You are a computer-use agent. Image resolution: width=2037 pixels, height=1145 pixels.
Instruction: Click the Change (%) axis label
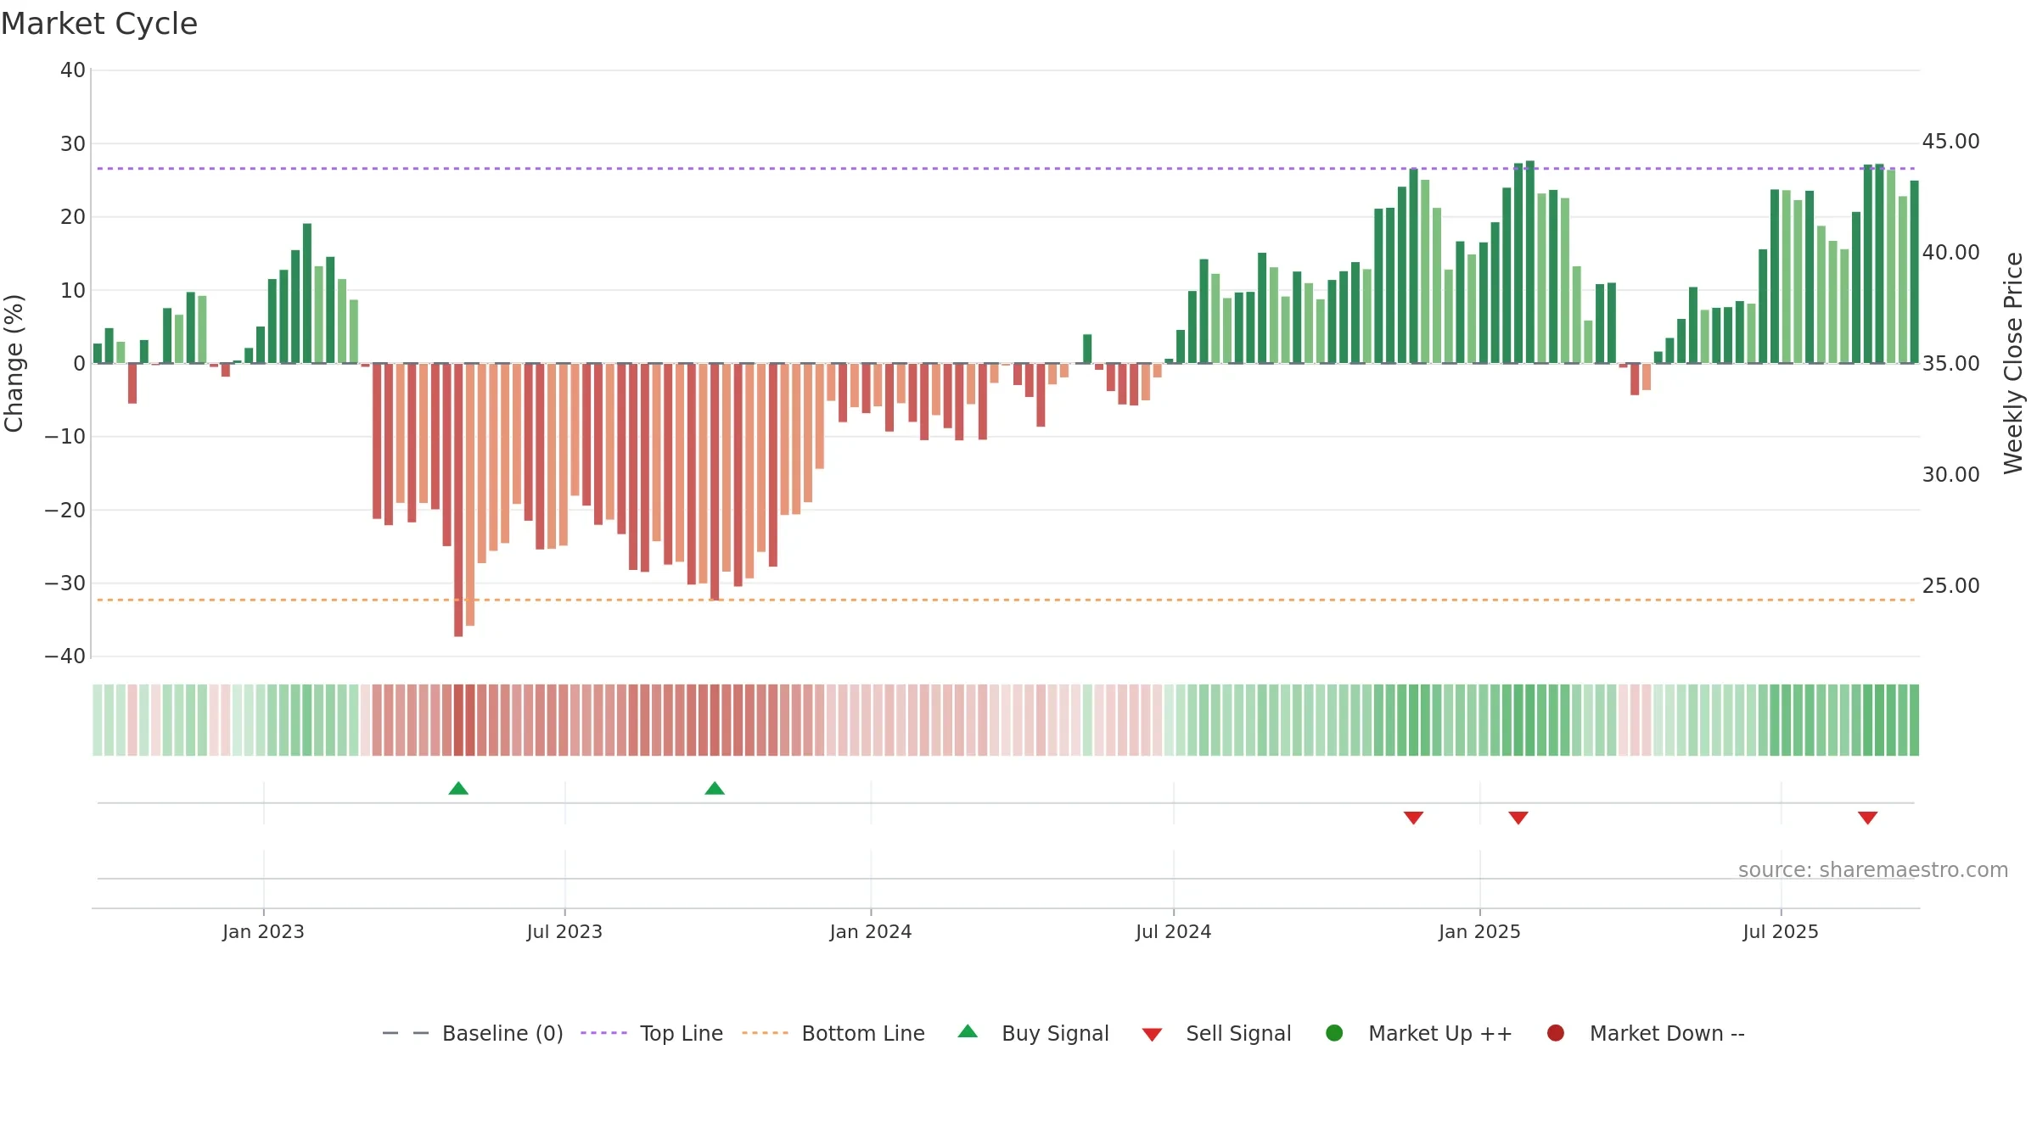(14, 363)
